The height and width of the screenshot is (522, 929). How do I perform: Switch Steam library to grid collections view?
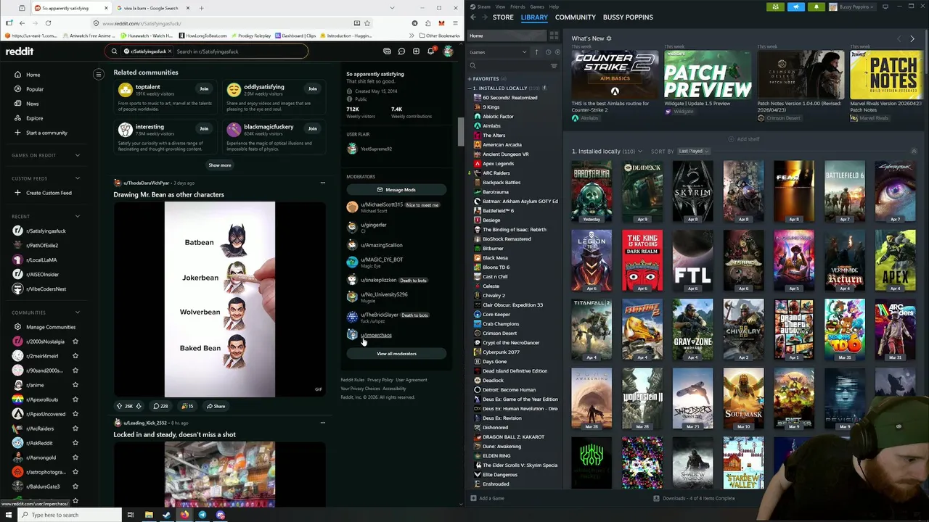coord(554,36)
